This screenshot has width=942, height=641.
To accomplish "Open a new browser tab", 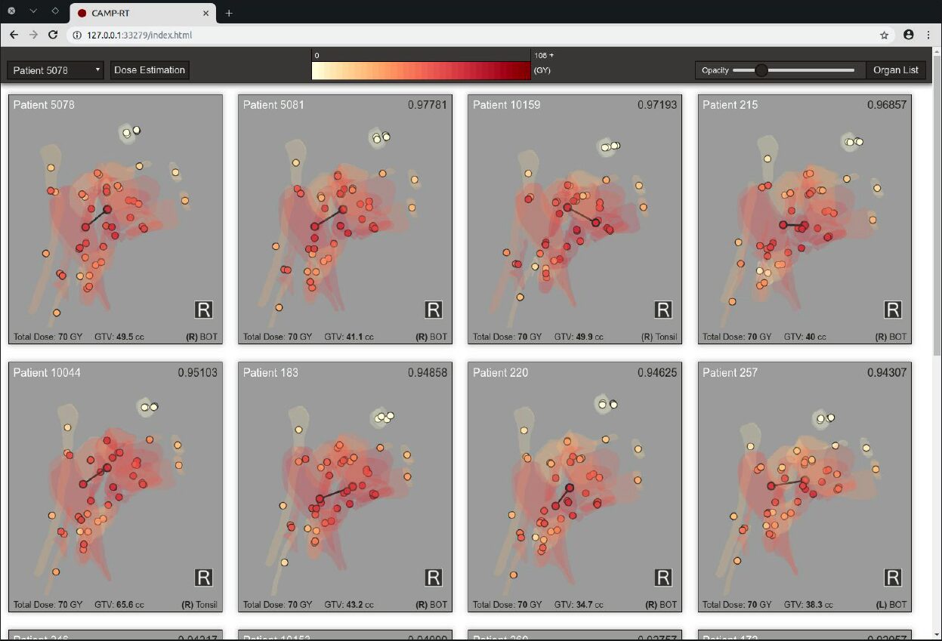I will click(229, 13).
